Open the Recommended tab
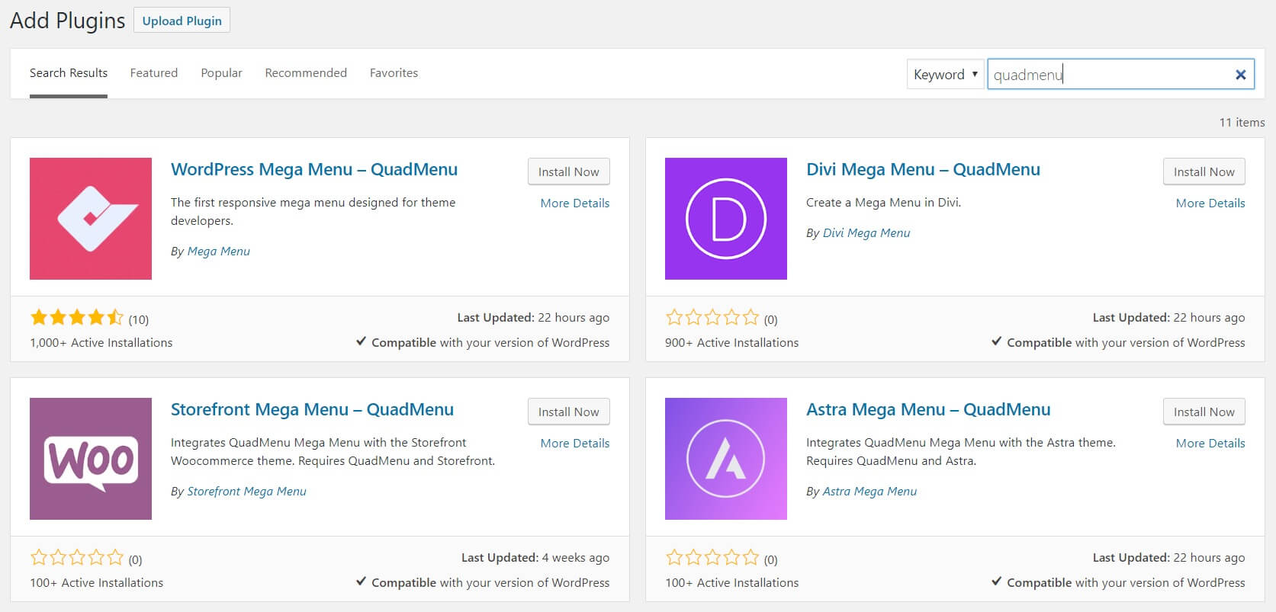This screenshot has height=612, width=1276. coord(306,73)
